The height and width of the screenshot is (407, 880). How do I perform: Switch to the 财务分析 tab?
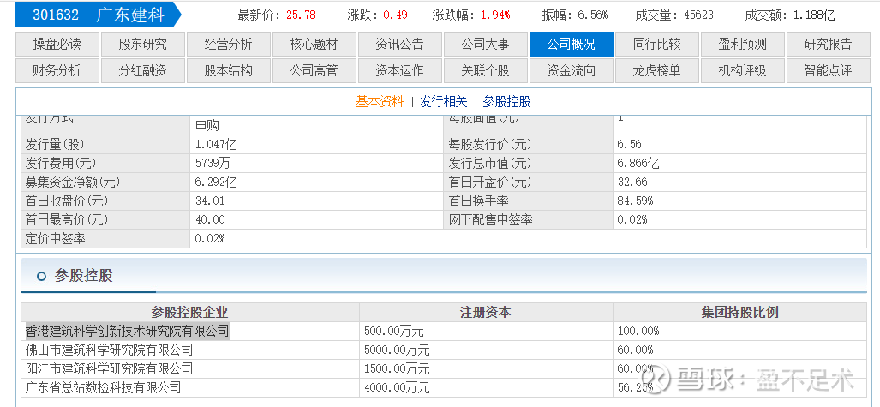click(x=57, y=71)
